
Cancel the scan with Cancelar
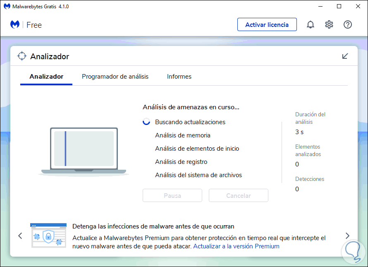[x=239, y=195]
